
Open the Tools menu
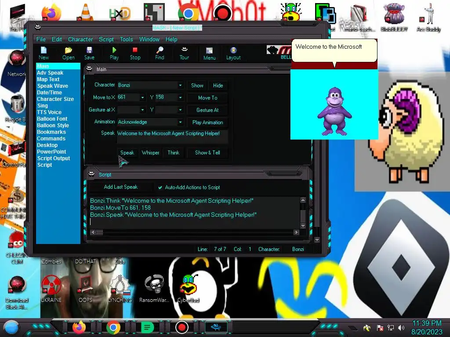click(x=126, y=39)
